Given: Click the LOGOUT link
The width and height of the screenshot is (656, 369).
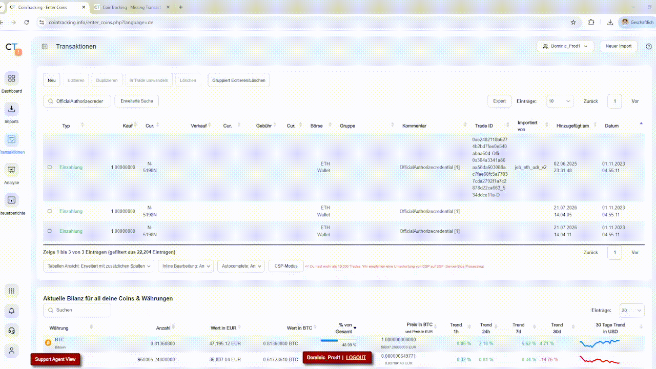Looking at the screenshot, I should 356,357.
